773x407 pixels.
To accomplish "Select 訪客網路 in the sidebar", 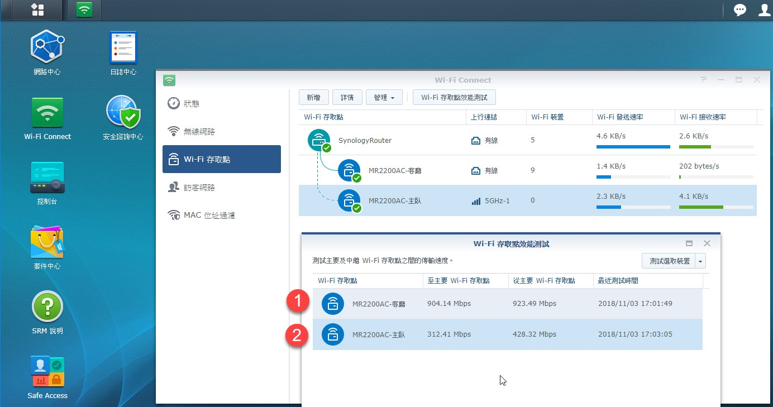I will [222, 187].
